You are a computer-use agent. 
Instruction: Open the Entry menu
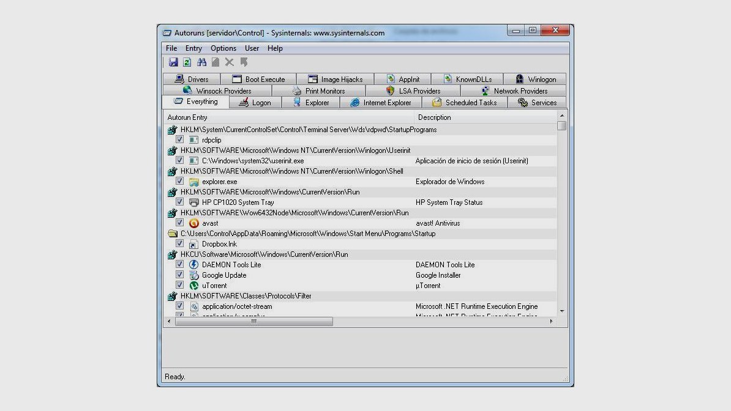tap(193, 48)
